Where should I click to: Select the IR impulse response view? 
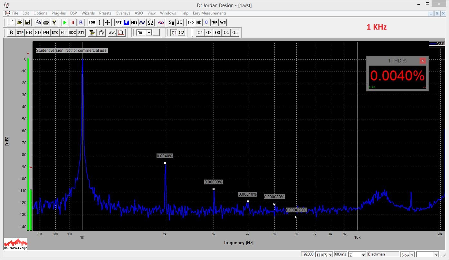[x=11, y=32]
